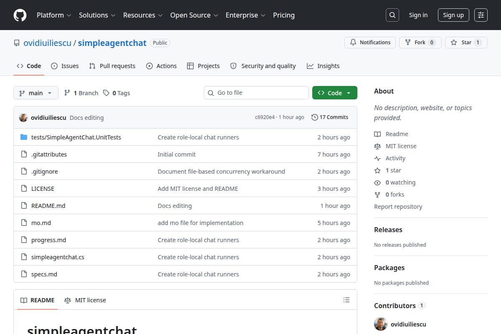
Task: Click the Report repository link
Action: [398, 207]
